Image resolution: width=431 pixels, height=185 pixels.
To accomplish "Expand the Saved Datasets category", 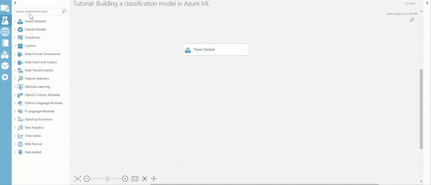I will point(15,21).
